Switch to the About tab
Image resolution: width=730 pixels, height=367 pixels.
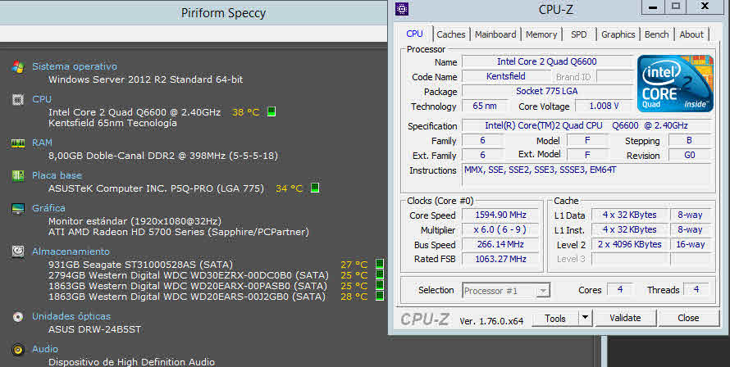(x=691, y=34)
